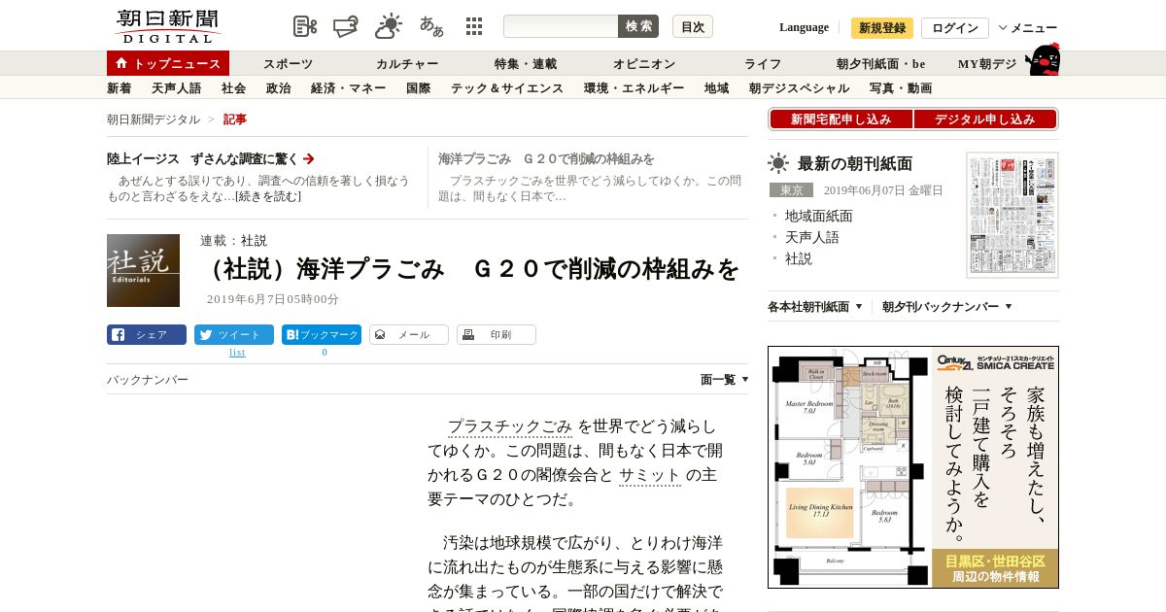
Task: Open the 目次 table of contents
Action: click(693, 26)
